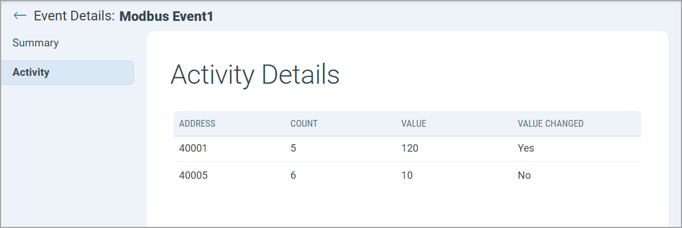Select the VALUE CHANGED column header
The height and width of the screenshot is (228, 682).
click(x=550, y=123)
